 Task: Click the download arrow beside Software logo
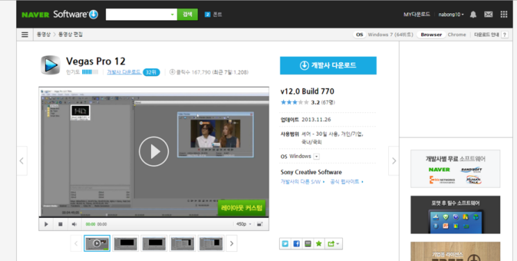tap(94, 15)
